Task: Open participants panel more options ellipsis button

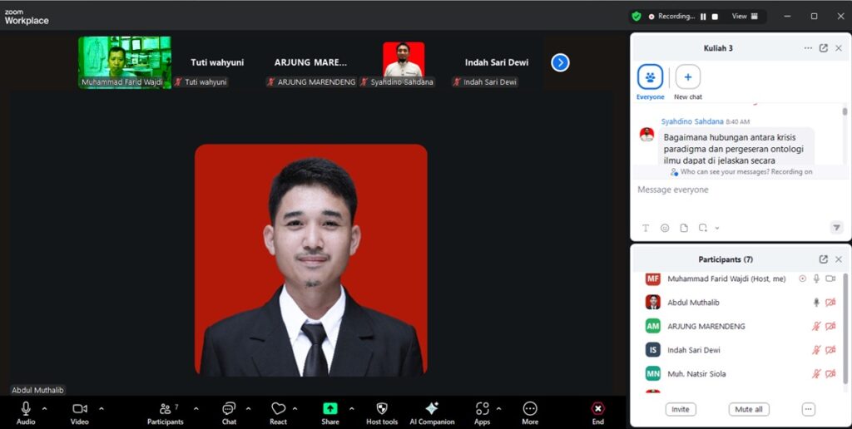Action: (x=808, y=409)
